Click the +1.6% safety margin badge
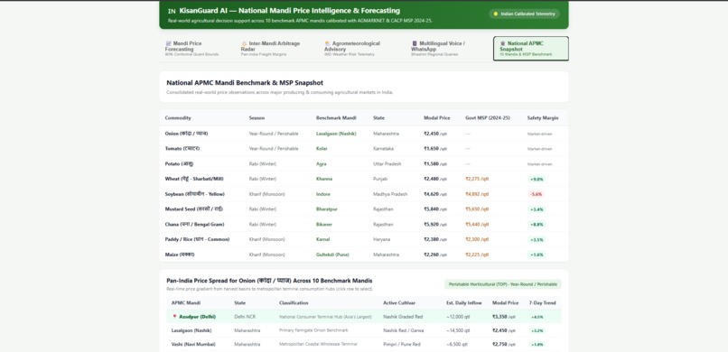This screenshot has height=352, width=728. (x=537, y=255)
